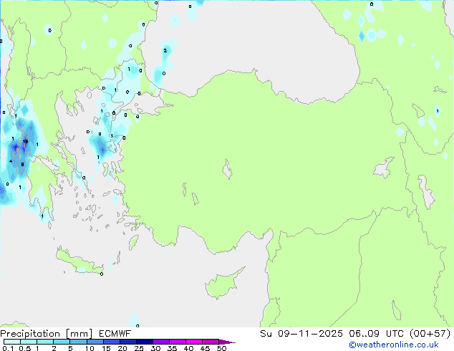Click the '8' precipitation value on the map
Viewport: 454px width, 351px height.
click(22, 165)
